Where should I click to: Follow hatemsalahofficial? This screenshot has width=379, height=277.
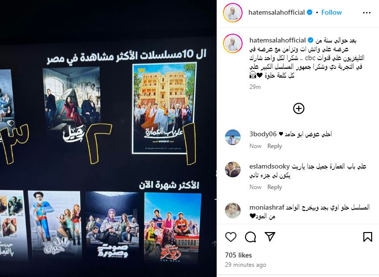coord(332,12)
